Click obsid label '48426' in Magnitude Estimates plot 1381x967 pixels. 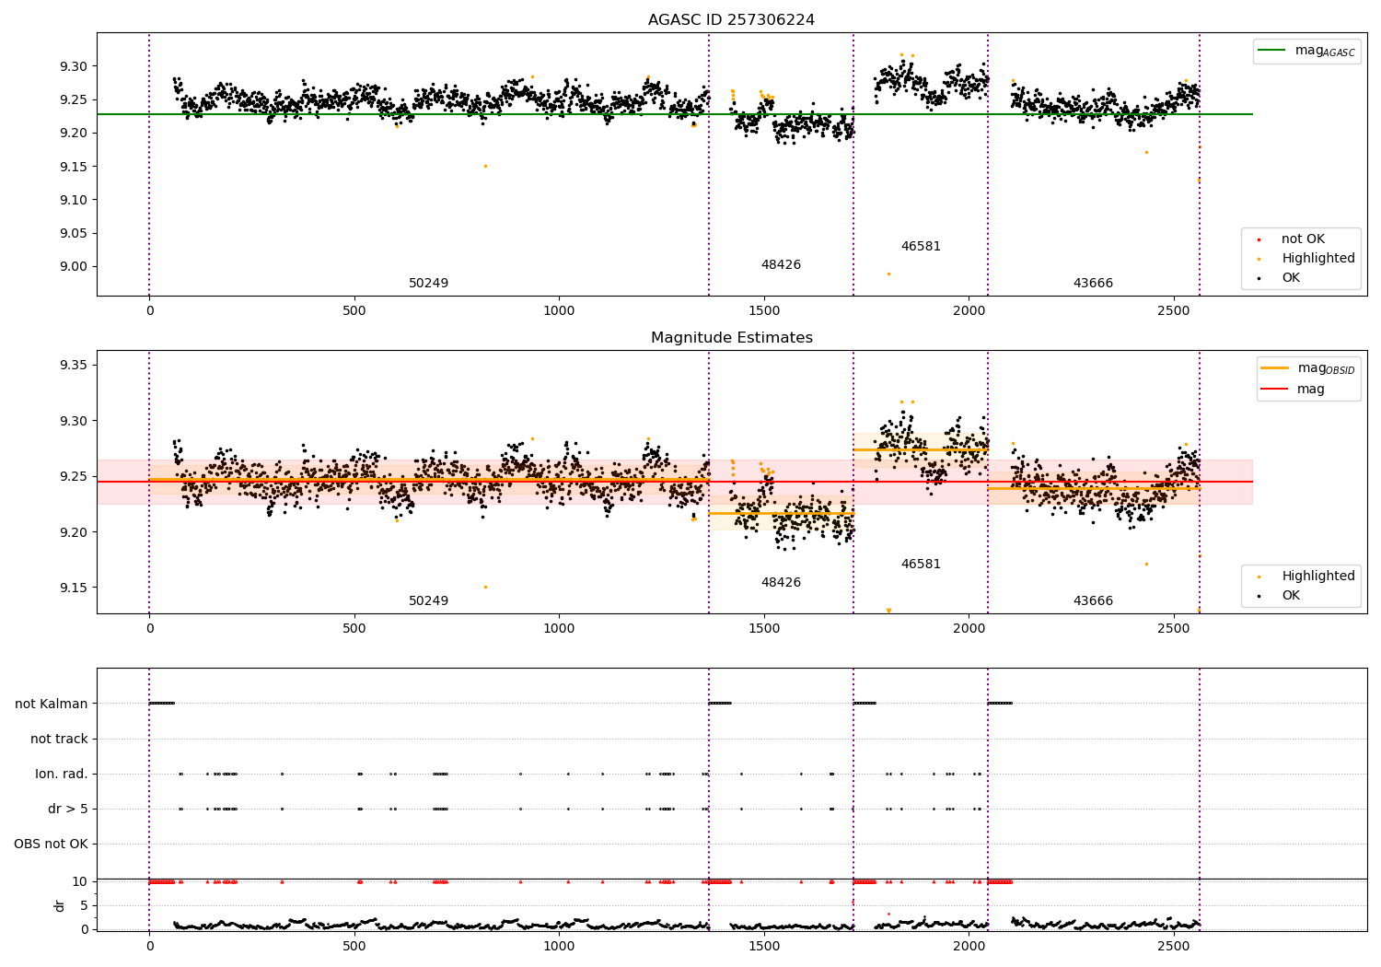pos(781,583)
